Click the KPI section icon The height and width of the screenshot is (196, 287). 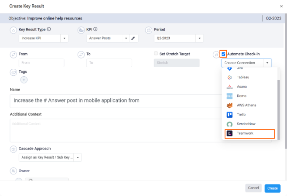point(81,30)
